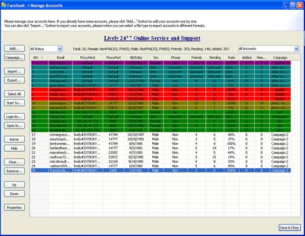This screenshot has height=236, width=305.
Task: Click the Facebook app title bar icon
Action: point(4,5)
